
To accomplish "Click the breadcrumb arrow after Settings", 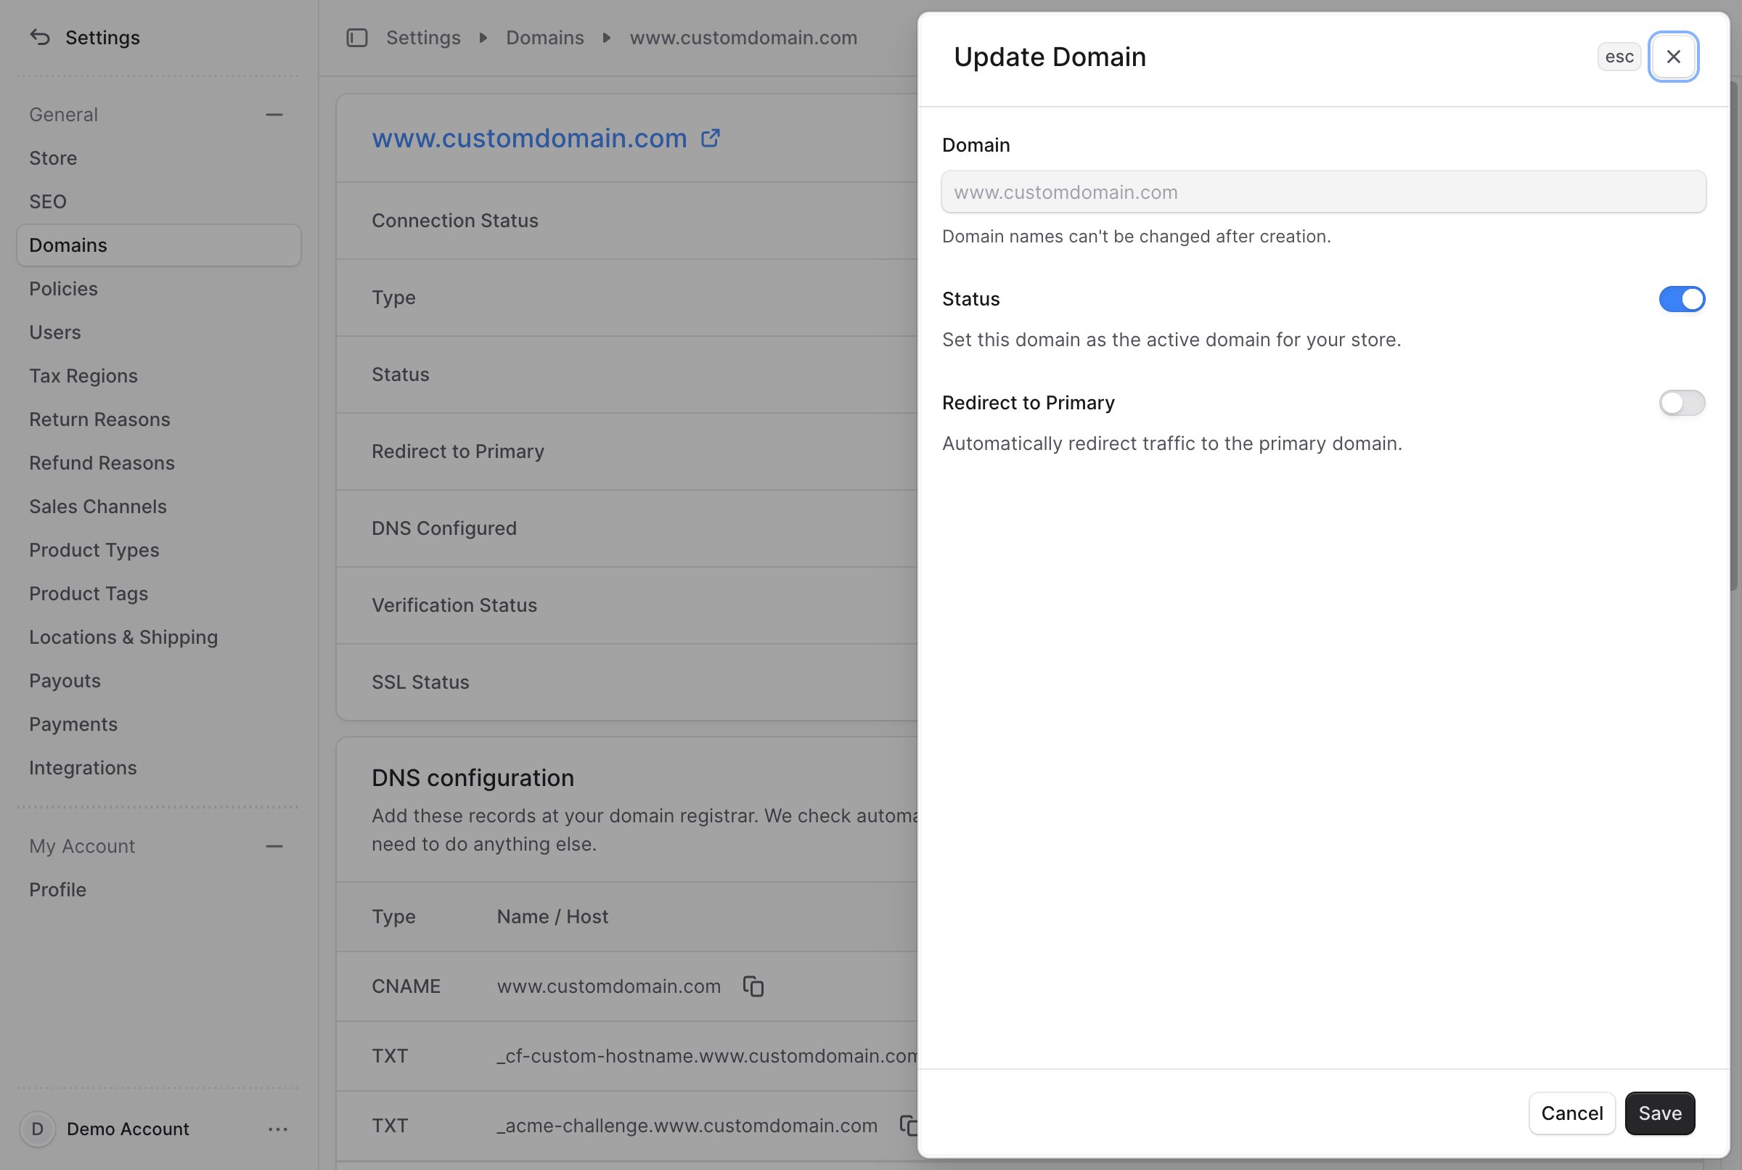I will coord(483,37).
